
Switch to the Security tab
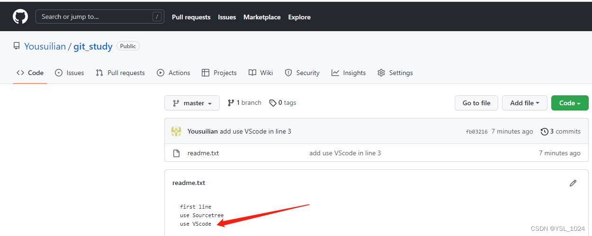pyautogui.click(x=302, y=73)
